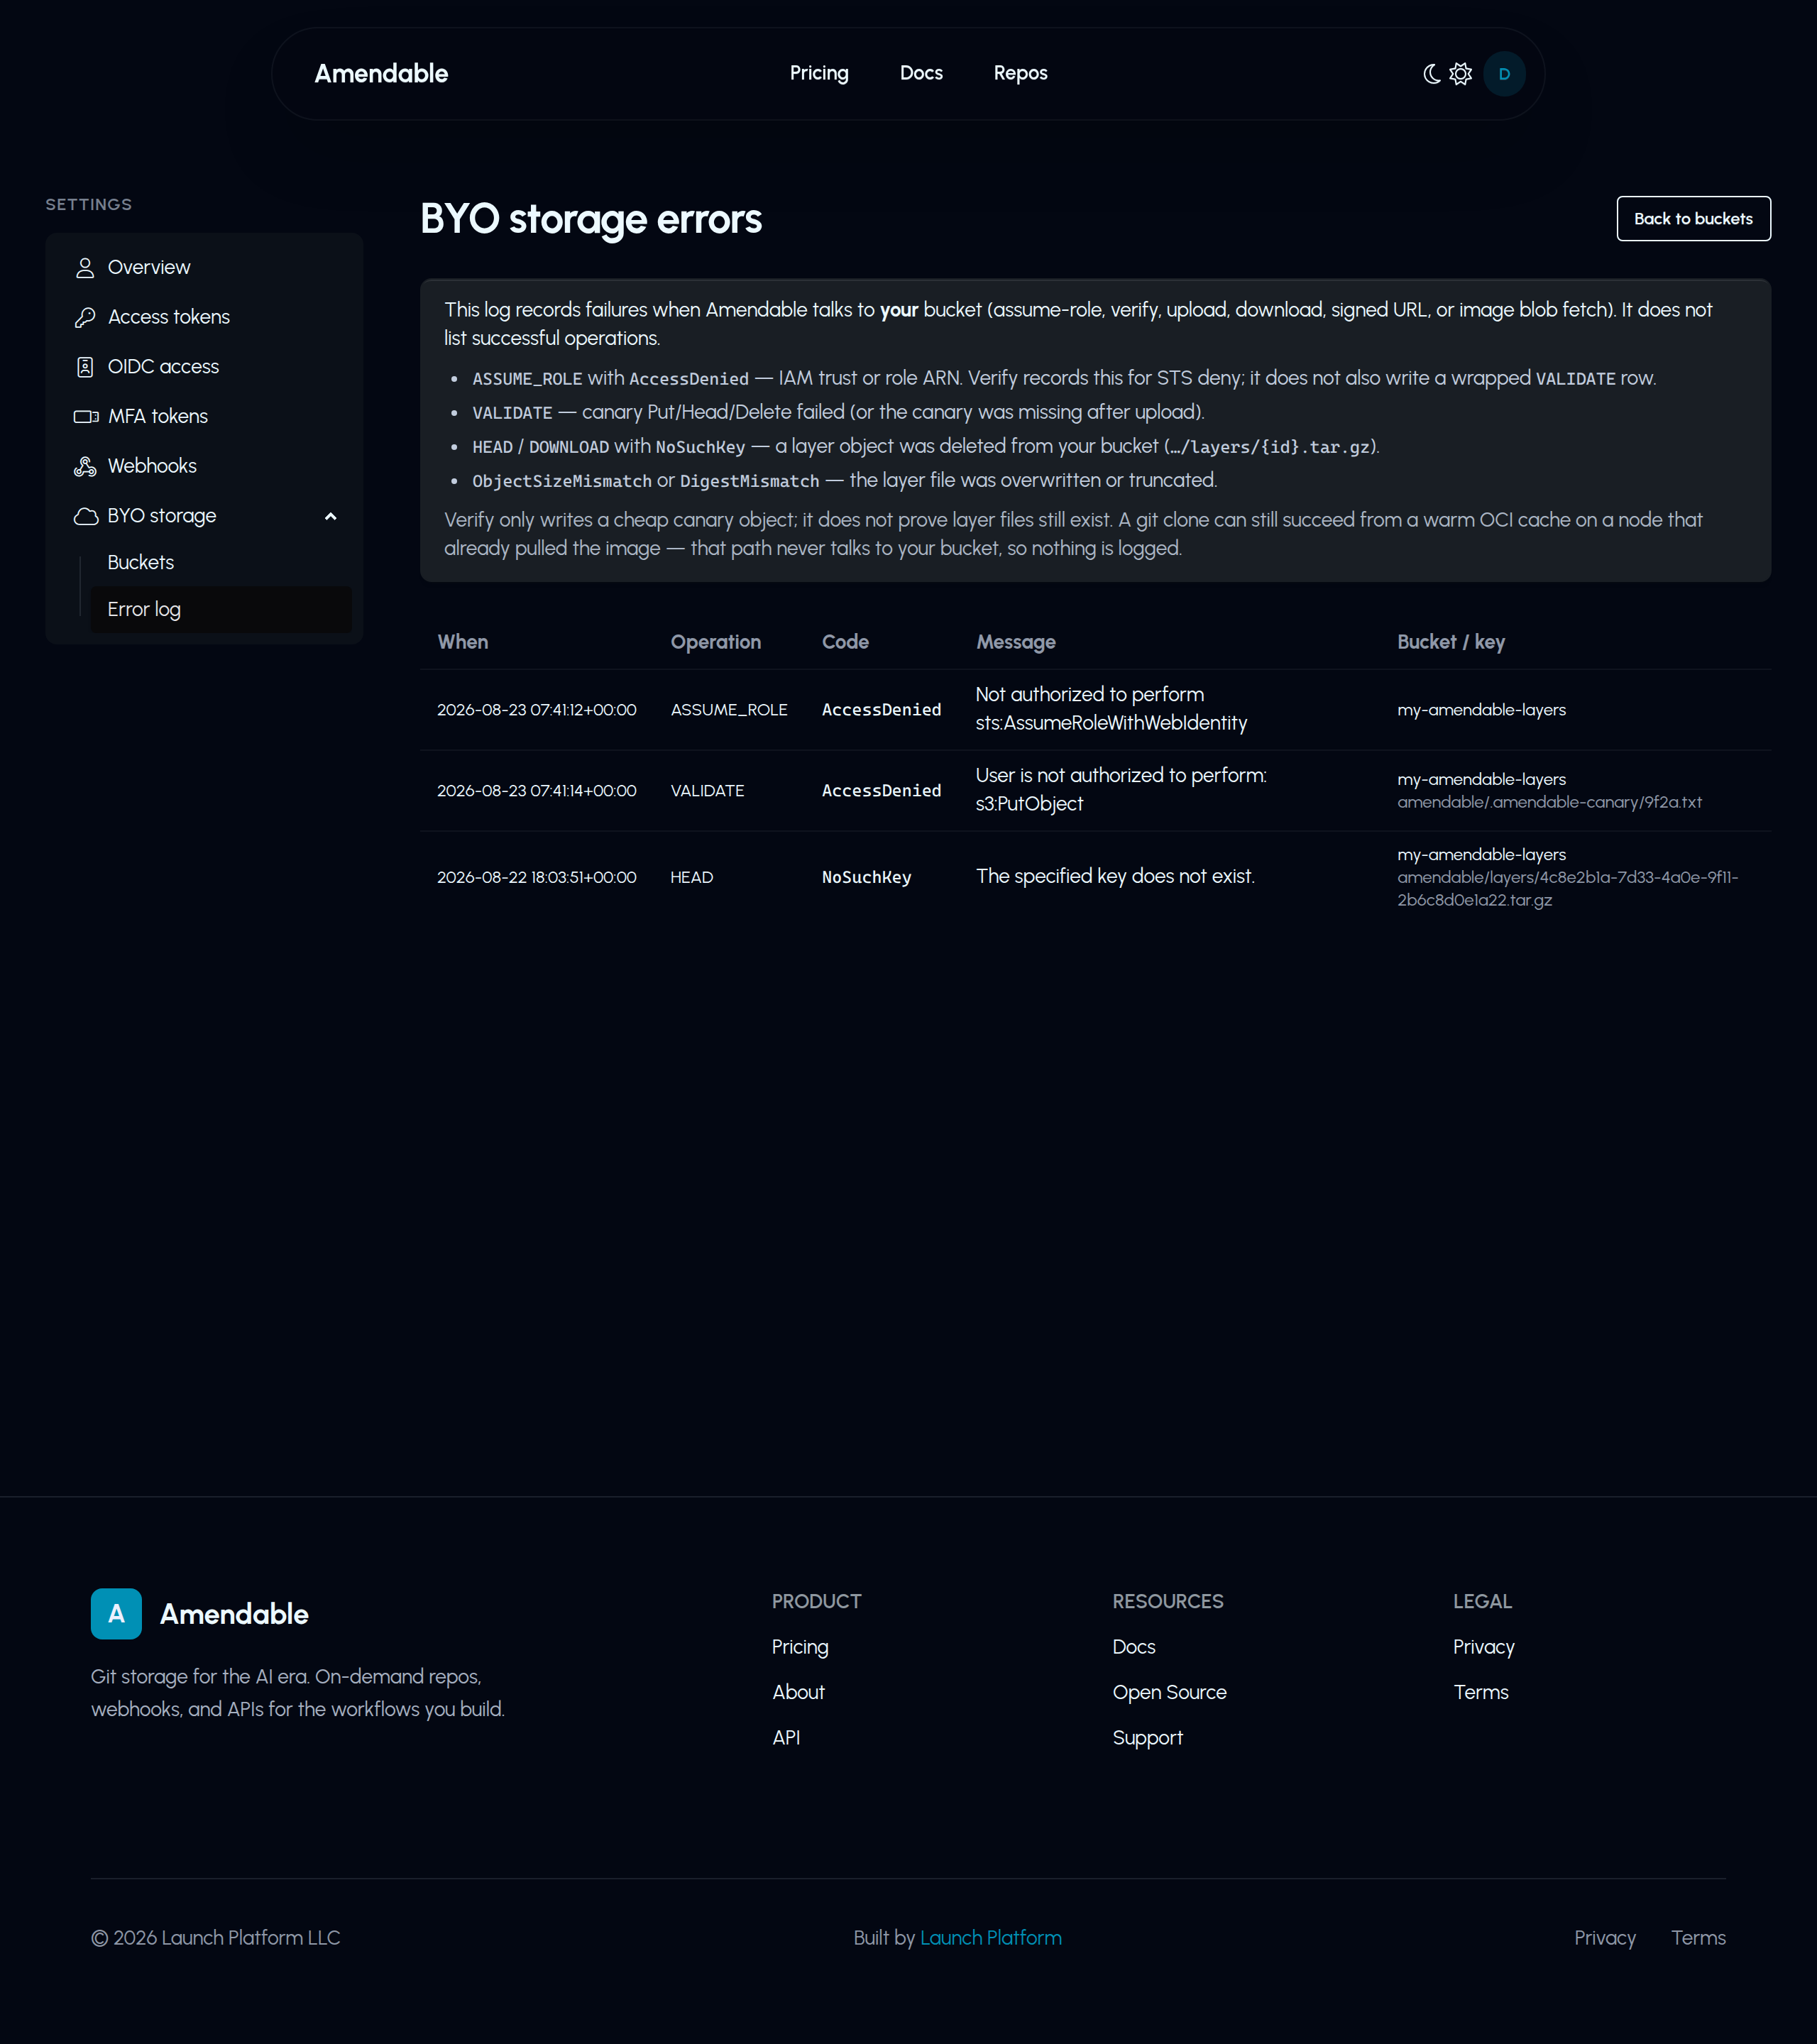Image resolution: width=1817 pixels, height=2044 pixels.
Task: Open Support link in the footer
Action: tap(1147, 1738)
